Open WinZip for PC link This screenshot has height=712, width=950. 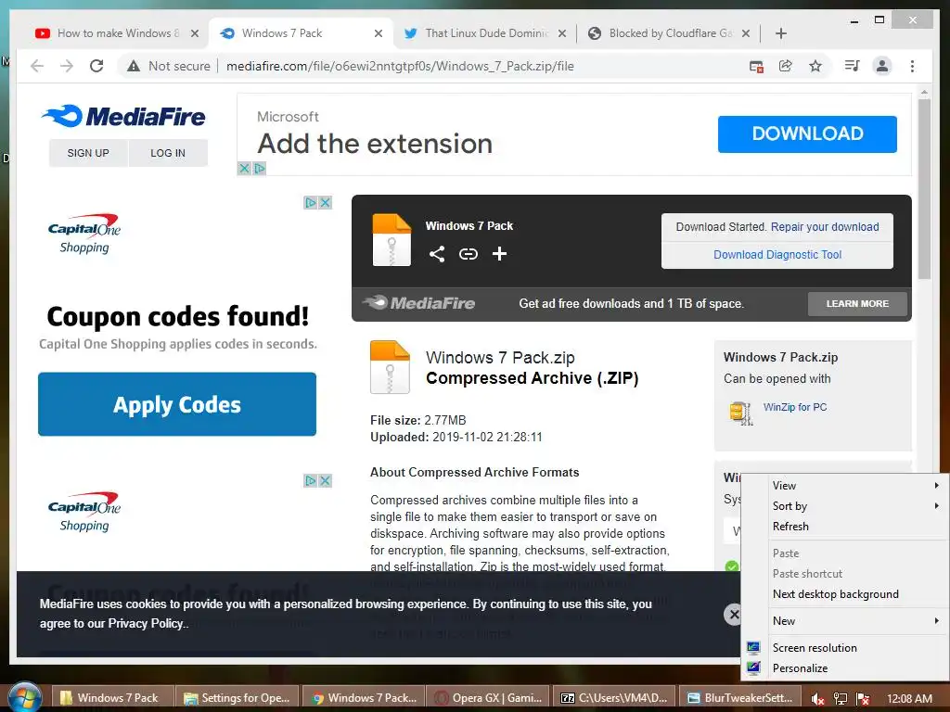click(795, 408)
